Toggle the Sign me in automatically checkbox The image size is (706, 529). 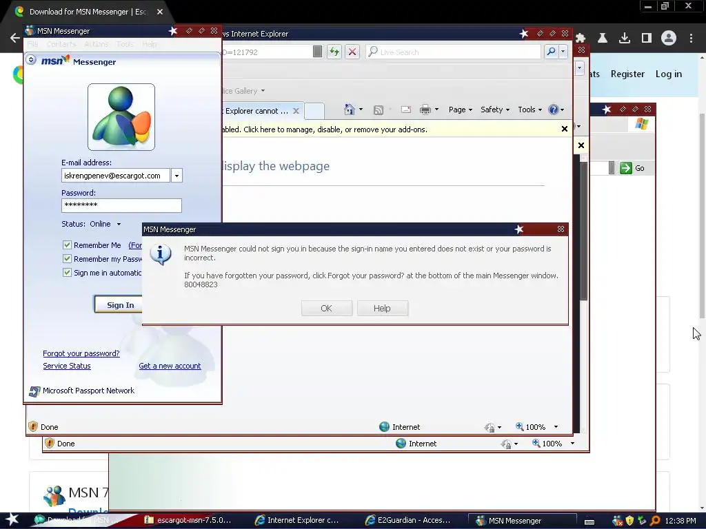point(67,273)
